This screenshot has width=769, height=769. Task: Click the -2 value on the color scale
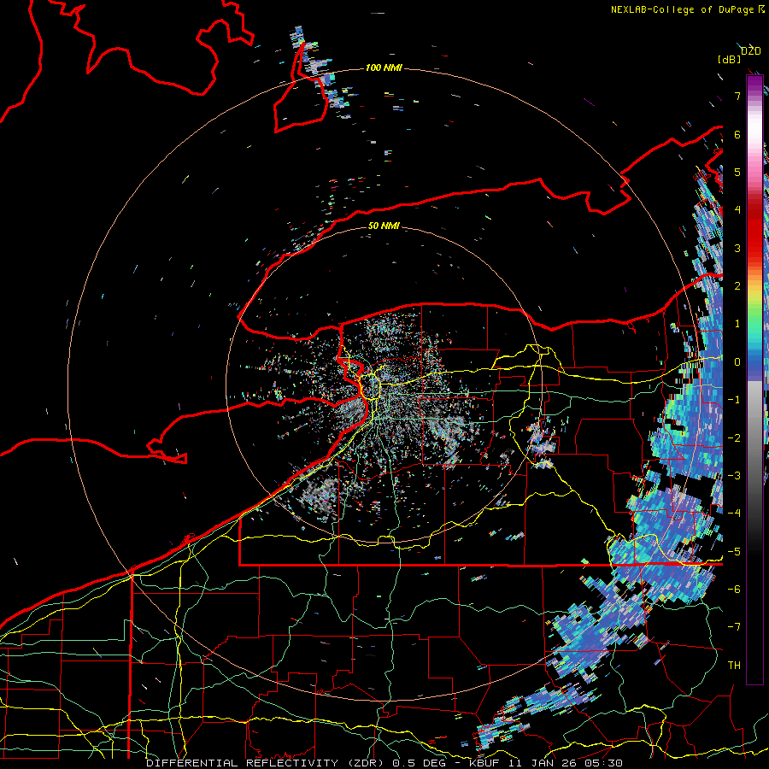click(734, 437)
